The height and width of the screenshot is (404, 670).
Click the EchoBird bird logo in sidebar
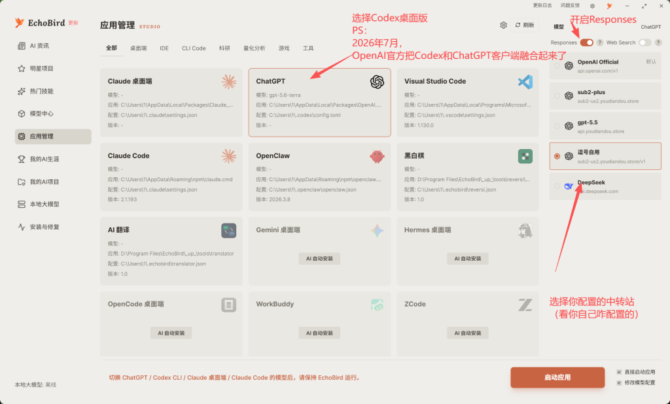coord(20,22)
